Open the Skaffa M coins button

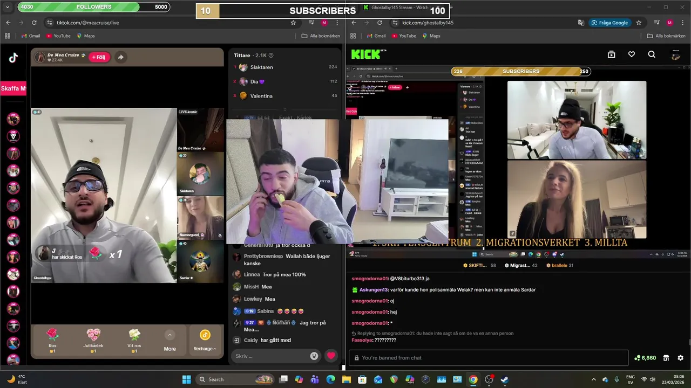coord(13,88)
